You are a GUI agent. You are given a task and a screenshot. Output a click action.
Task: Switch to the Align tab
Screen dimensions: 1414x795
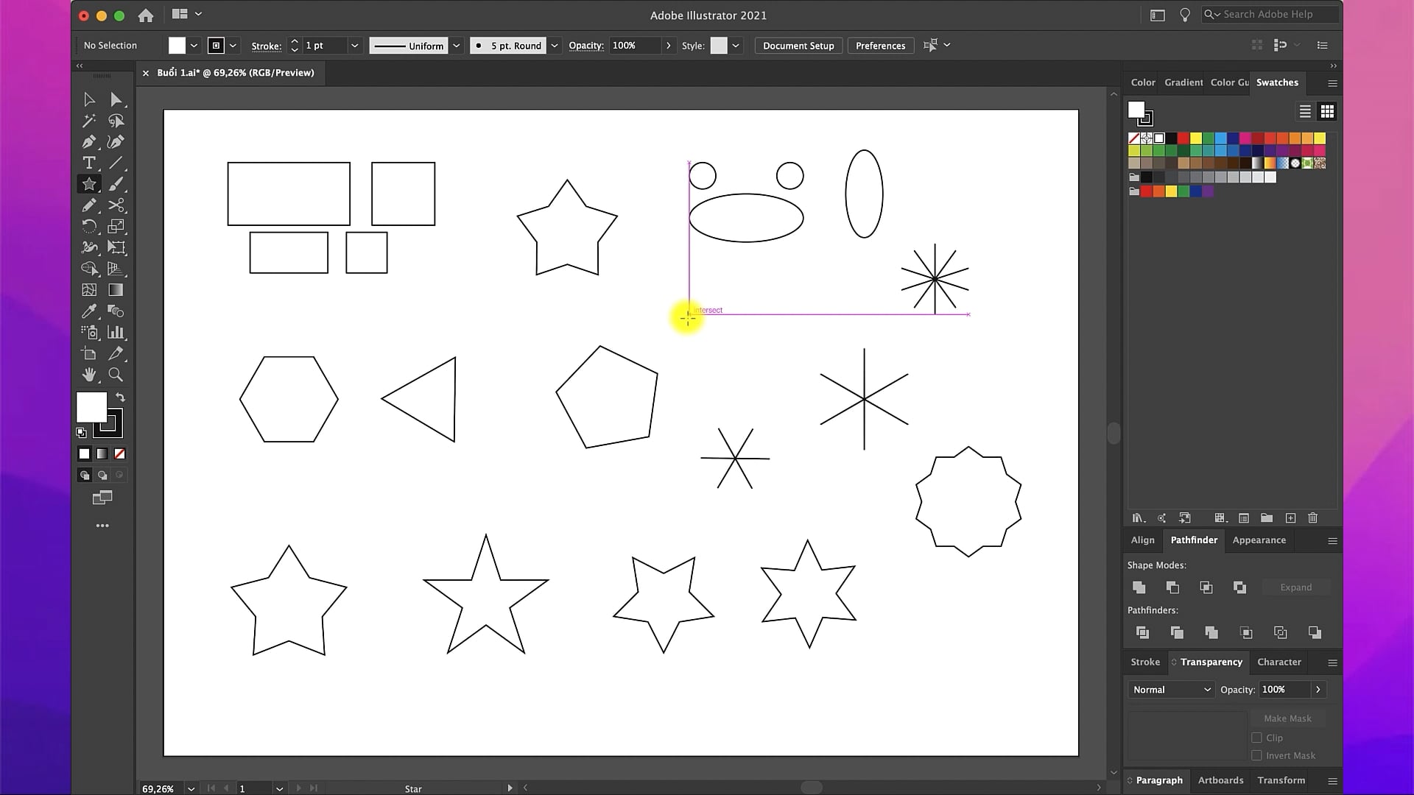coord(1142,540)
